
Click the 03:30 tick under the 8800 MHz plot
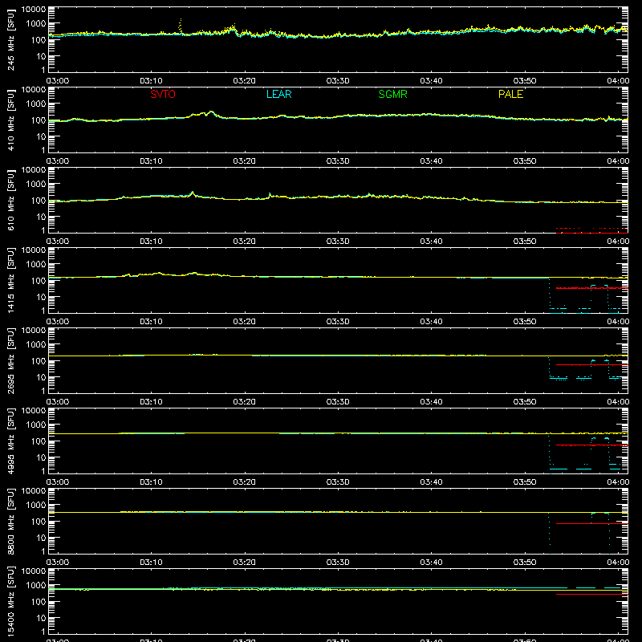coord(338,563)
